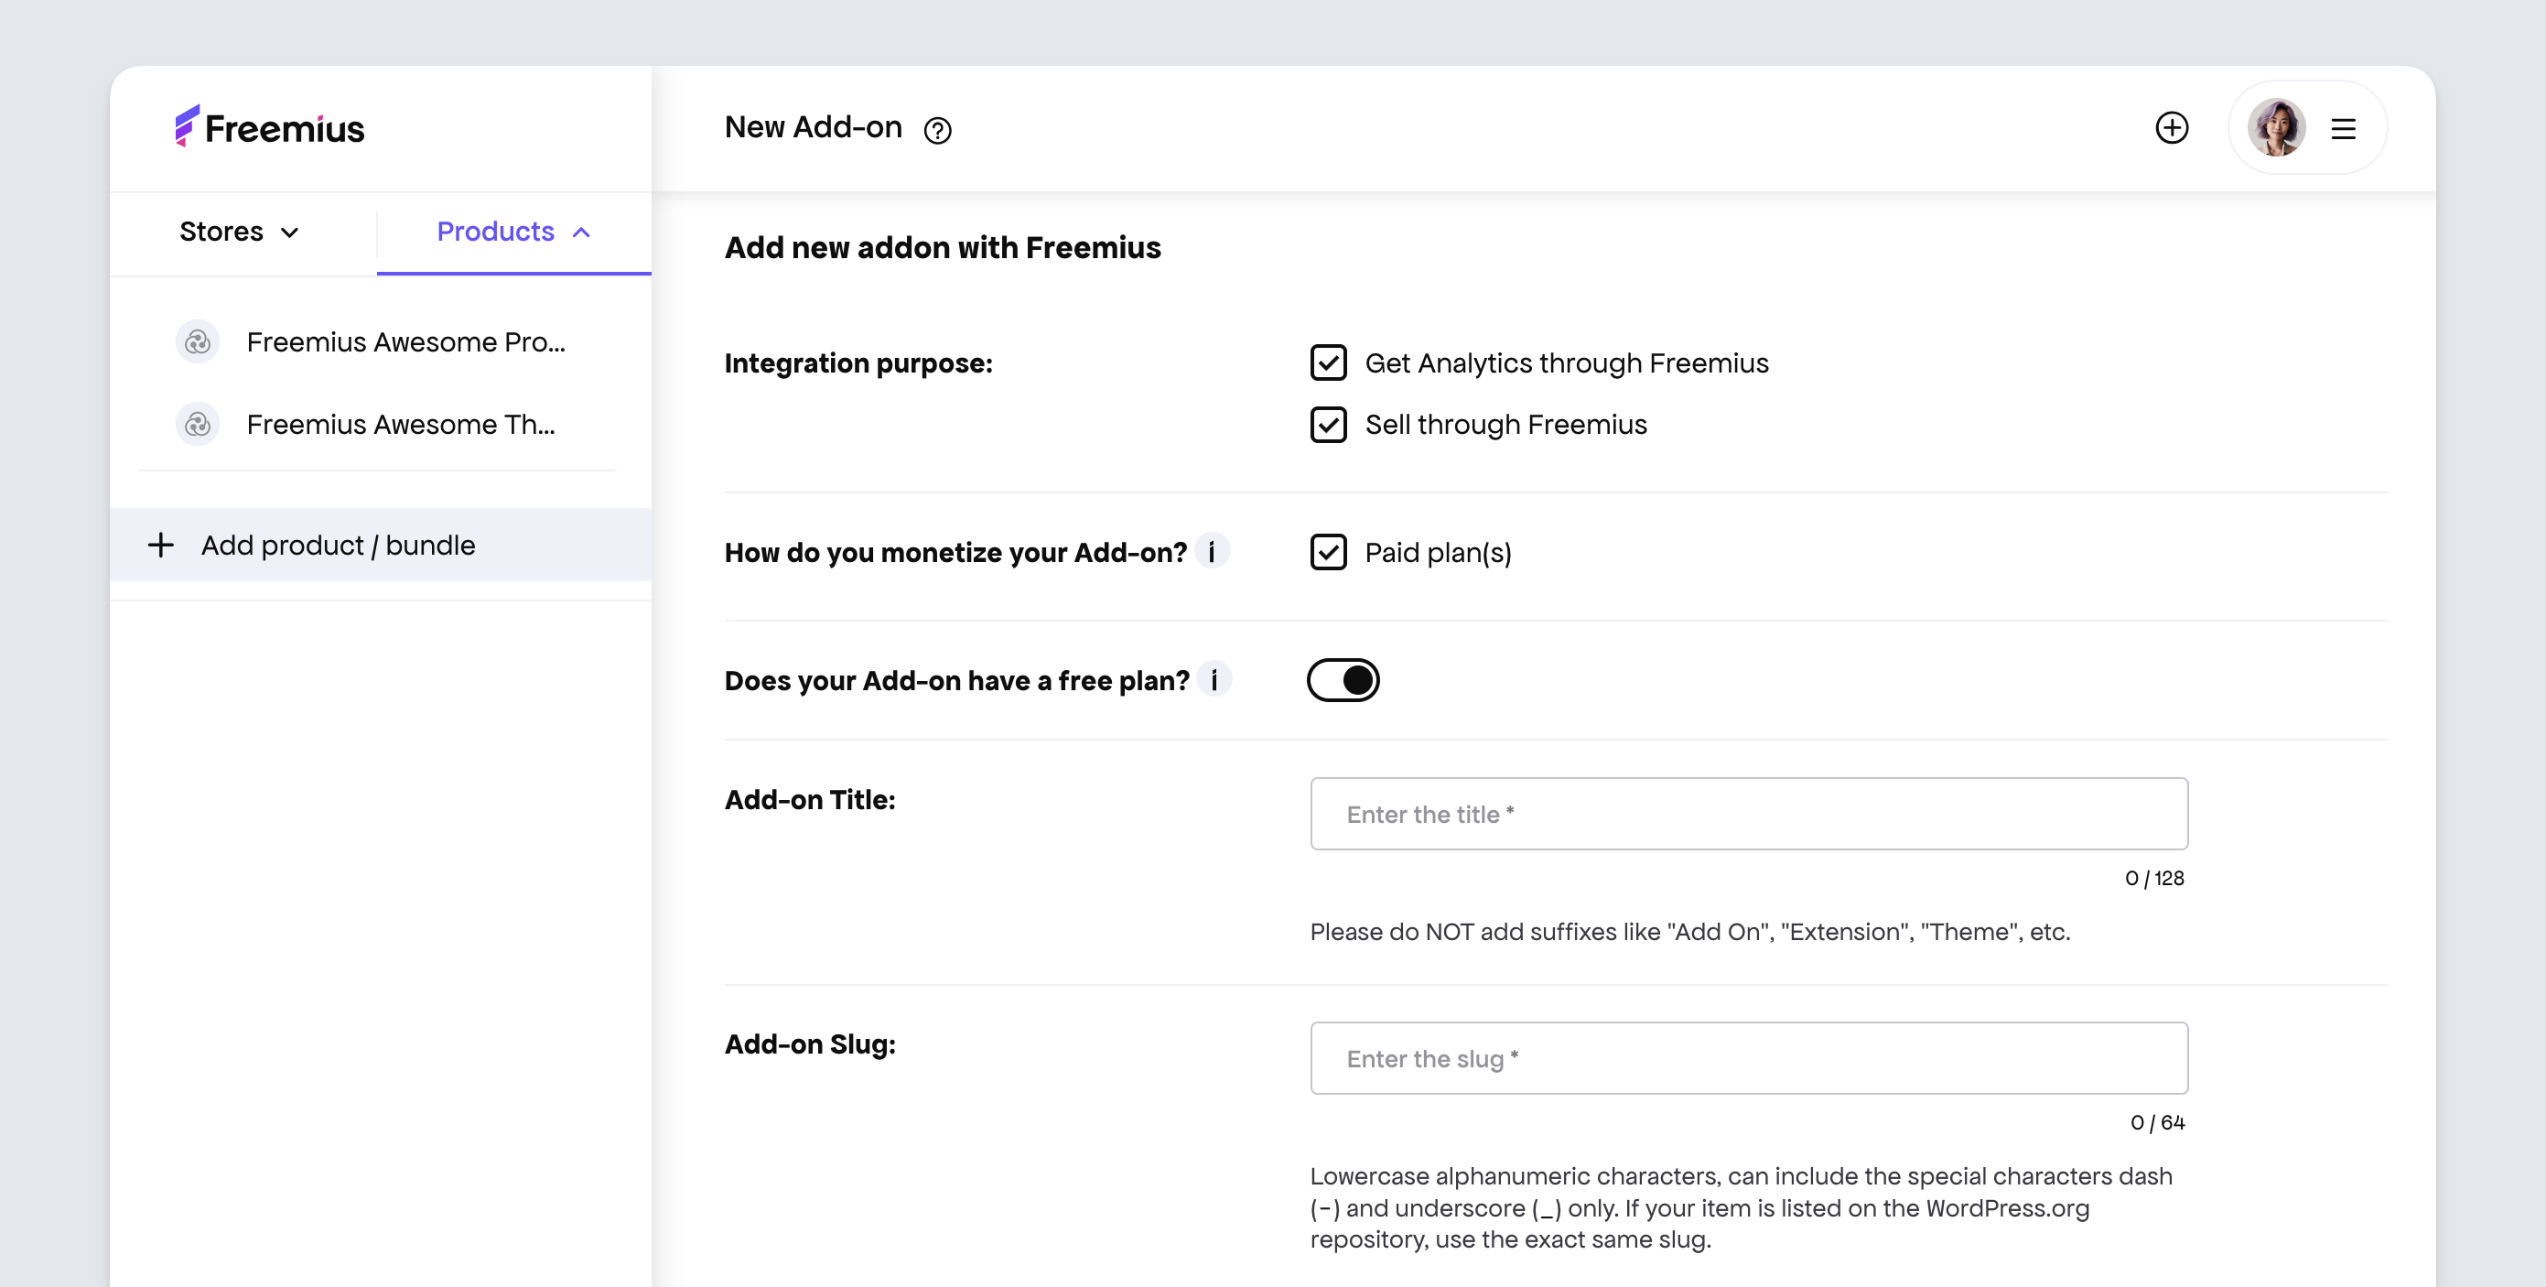Click the 'Get Analytics through Freemius' text
The width and height of the screenshot is (2546, 1287).
click(x=1567, y=363)
